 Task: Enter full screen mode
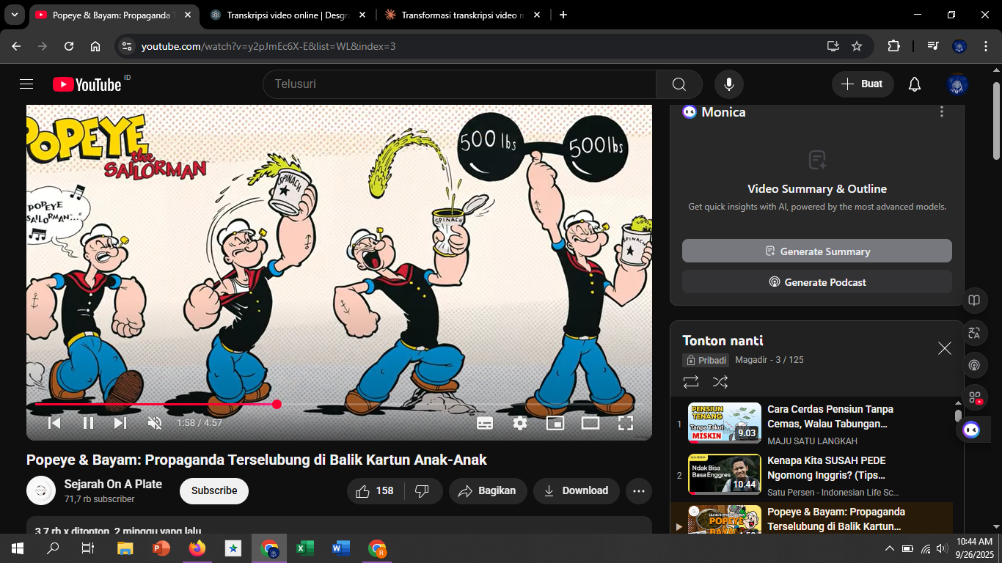pos(626,423)
